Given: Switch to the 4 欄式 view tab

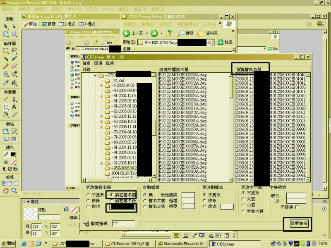Looking at the screenshot, I should click(x=87, y=24).
